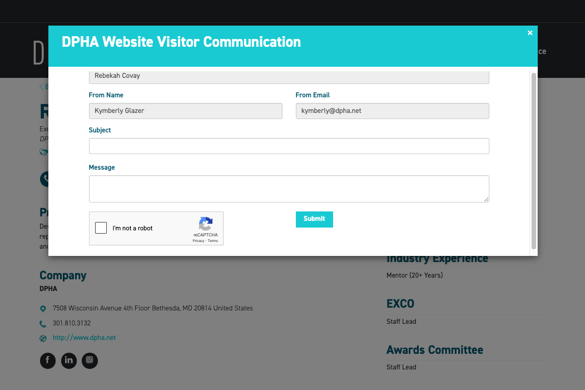Open the reCAPTCHA Terms link

tap(213, 241)
